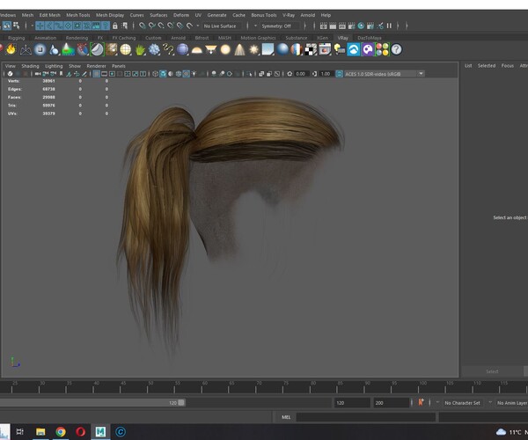Click the MEL script language button
Screen dimensions: 528x440
(286, 417)
